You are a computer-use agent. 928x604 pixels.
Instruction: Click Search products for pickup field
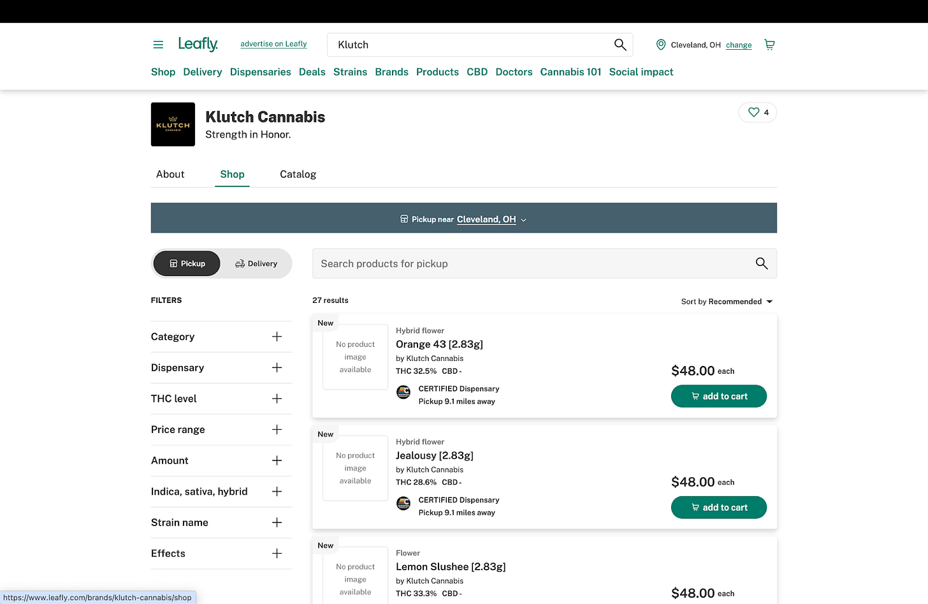tap(544, 263)
